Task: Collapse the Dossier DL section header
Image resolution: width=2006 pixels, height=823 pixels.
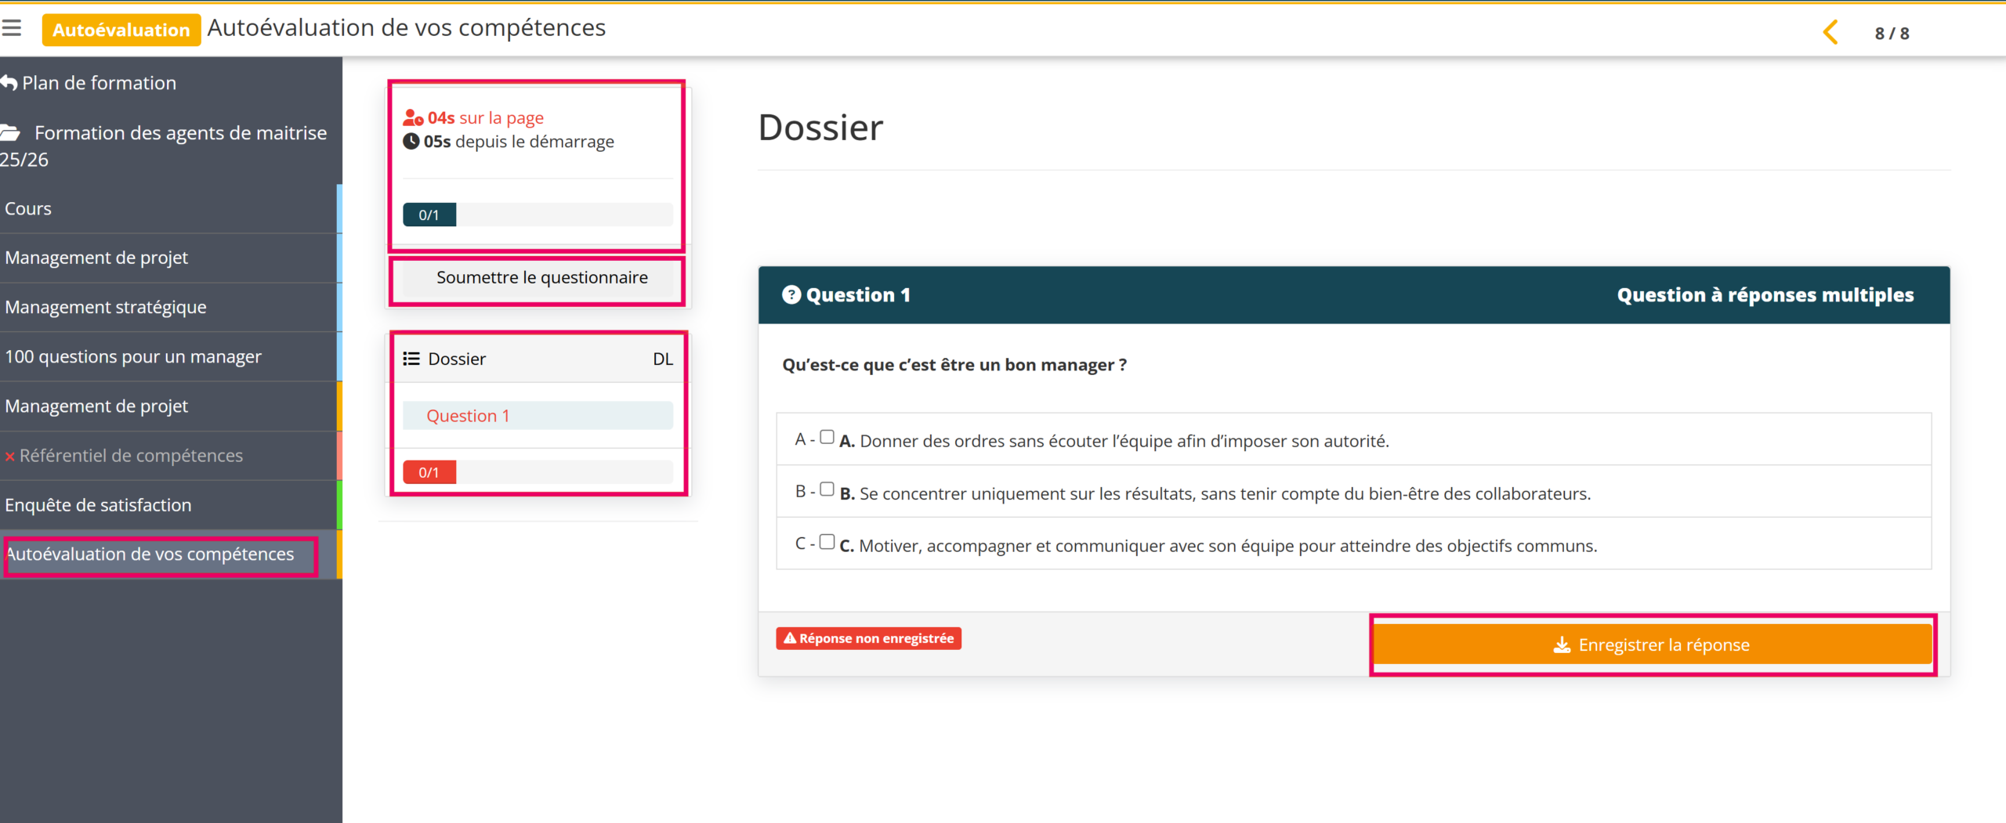Action: [x=538, y=359]
